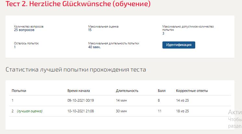
Task: Click the score 11 in attempt 2
Action: 159,111
